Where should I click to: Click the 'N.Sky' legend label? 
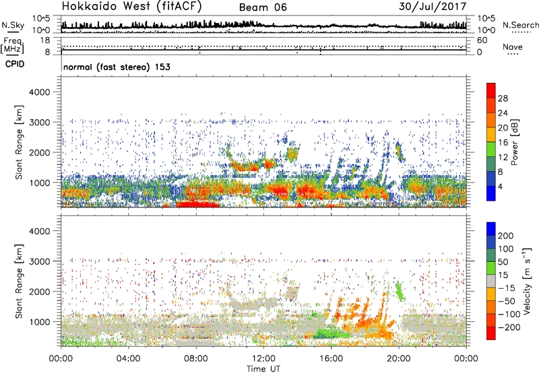coord(13,25)
